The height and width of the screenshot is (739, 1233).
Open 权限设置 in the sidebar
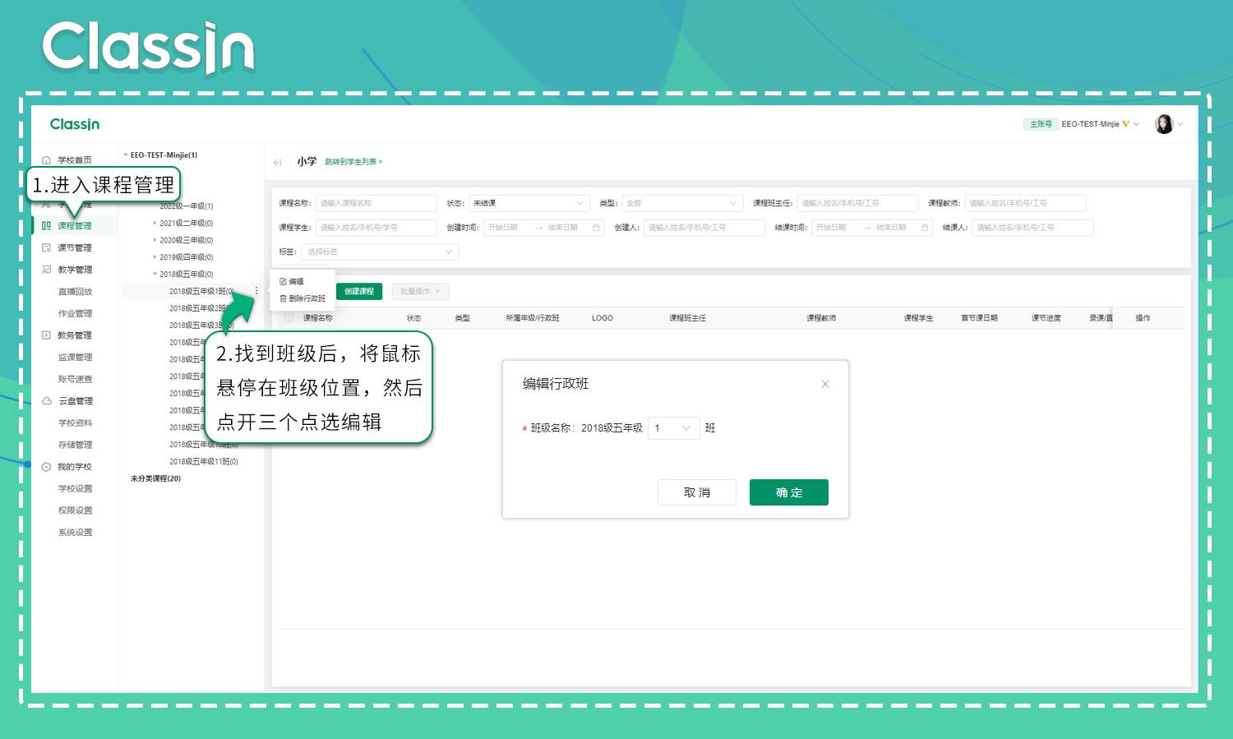(75, 510)
